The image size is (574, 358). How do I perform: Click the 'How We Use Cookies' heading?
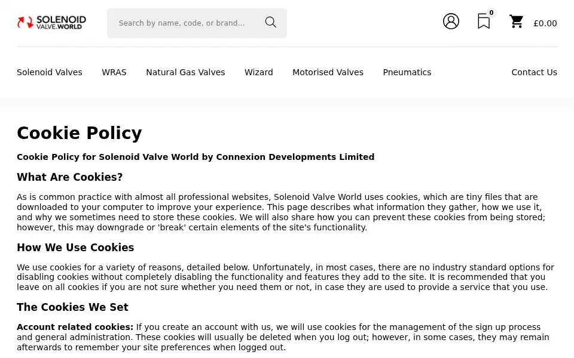click(x=75, y=248)
